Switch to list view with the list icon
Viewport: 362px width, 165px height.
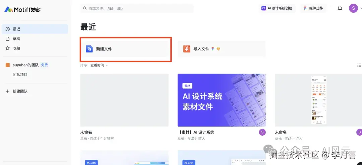pyautogui.click(x=359, y=65)
